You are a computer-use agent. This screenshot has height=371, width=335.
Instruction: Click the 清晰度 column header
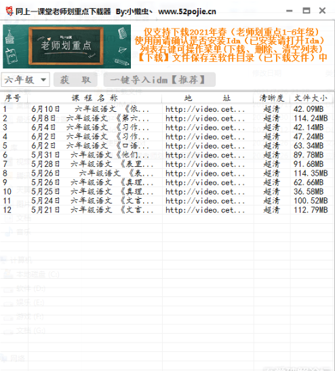coord(272,98)
